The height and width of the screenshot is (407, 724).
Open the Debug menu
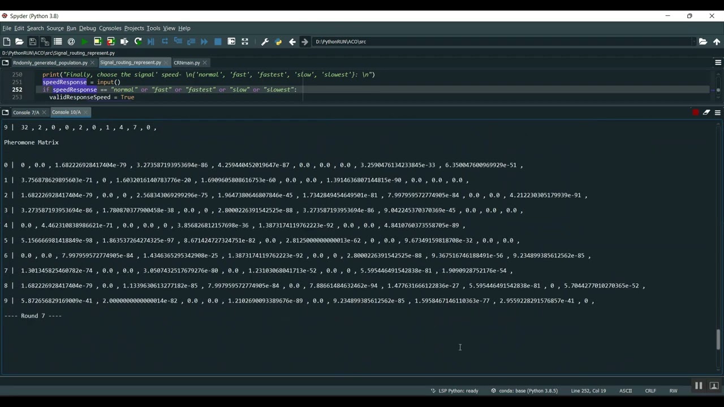point(87,28)
